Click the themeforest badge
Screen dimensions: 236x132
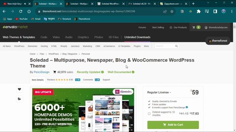[x=218, y=41]
